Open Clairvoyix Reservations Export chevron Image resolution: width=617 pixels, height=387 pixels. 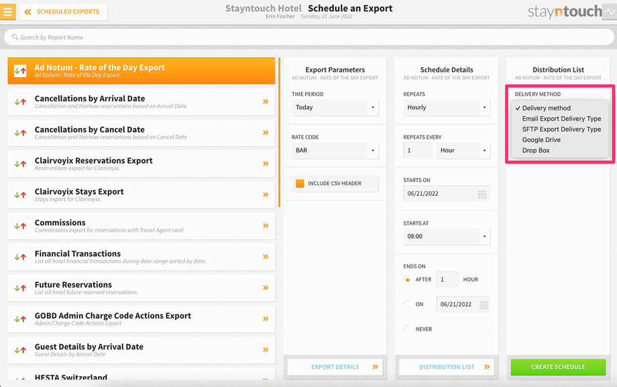(x=266, y=164)
